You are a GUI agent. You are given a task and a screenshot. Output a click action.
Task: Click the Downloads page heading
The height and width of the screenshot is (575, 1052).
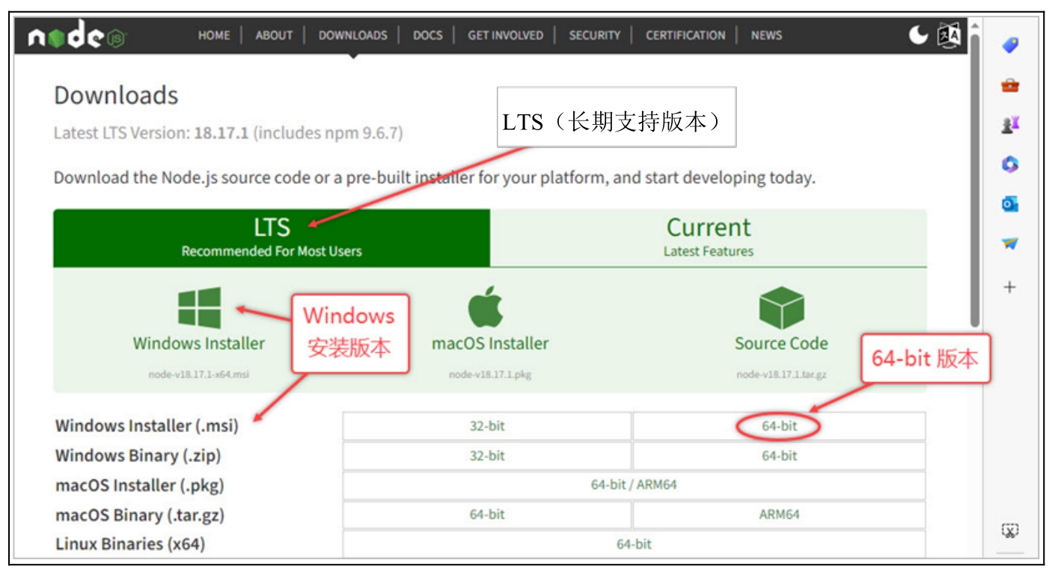pos(116,96)
